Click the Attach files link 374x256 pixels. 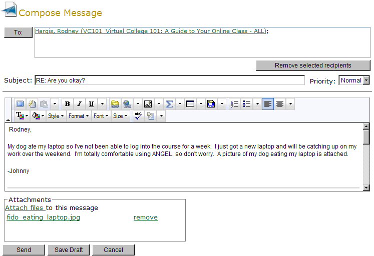pos(25,207)
